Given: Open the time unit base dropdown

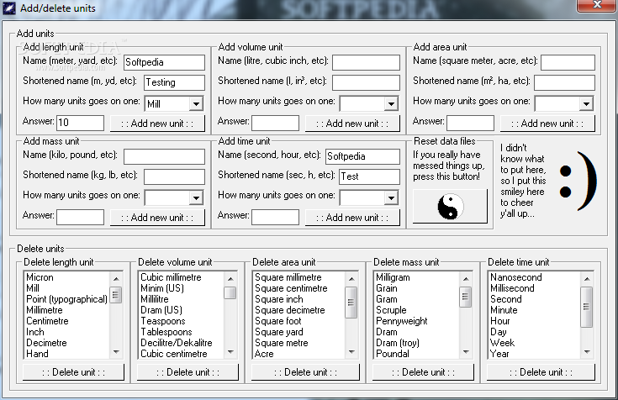Looking at the screenshot, I should 391,197.
